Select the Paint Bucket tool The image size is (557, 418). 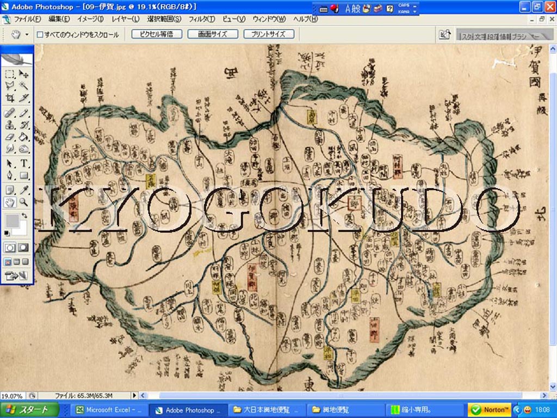coord(23,137)
